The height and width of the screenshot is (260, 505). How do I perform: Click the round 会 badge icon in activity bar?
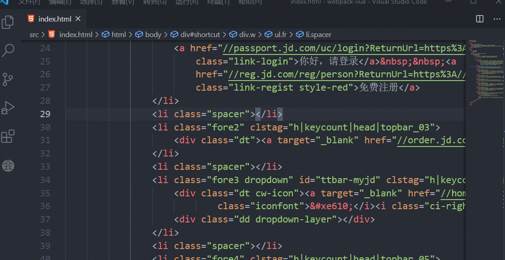8,166
